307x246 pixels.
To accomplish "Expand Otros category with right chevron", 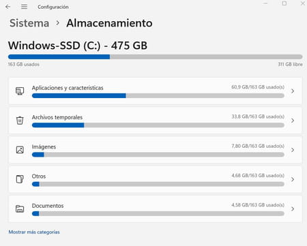I will (x=293, y=179).
